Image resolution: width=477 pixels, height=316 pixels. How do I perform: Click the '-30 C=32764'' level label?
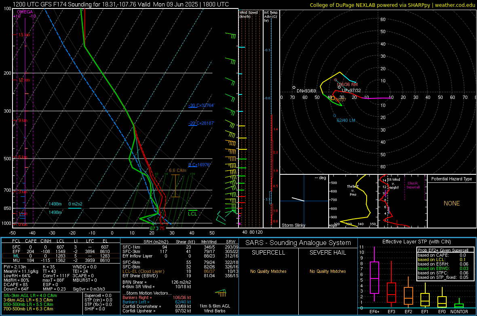[x=201, y=105]
